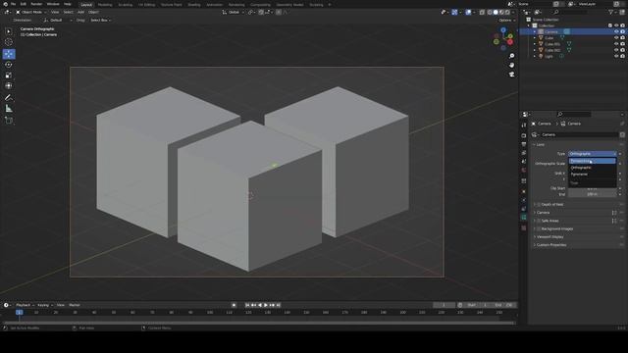Open the timeline Marker menu
628x353 pixels.
[75, 305]
